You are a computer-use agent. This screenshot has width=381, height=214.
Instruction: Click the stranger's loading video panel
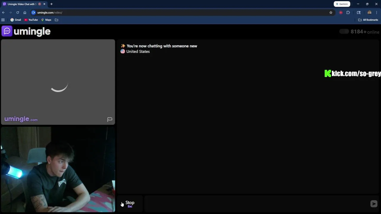click(x=58, y=82)
